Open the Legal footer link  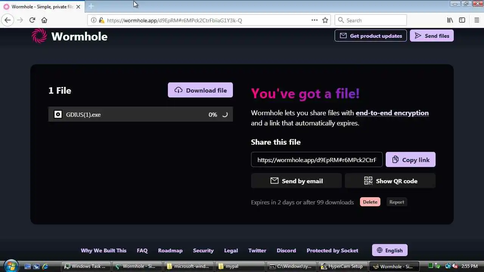[x=231, y=250]
